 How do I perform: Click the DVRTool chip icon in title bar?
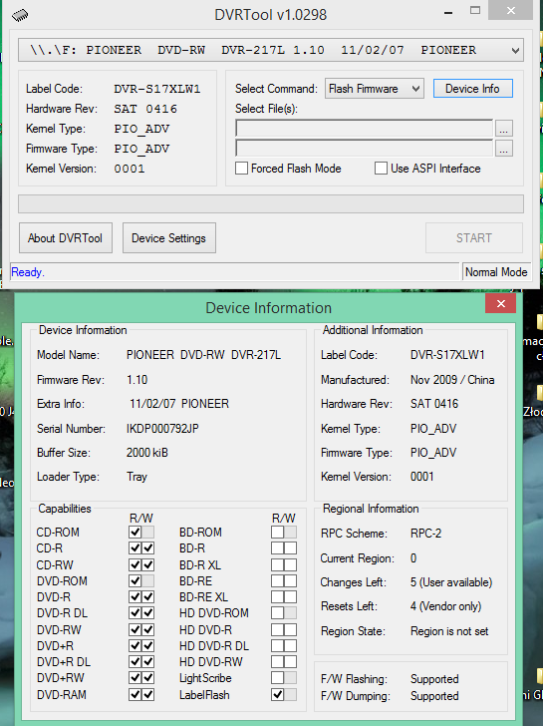coord(20,16)
